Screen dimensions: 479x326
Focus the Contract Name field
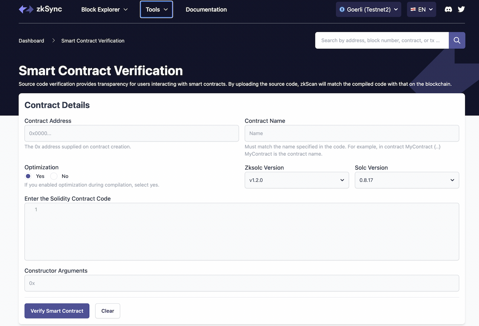(352, 133)
